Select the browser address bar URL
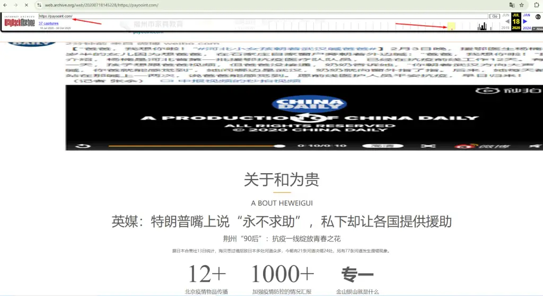 [x=101, y=5]
